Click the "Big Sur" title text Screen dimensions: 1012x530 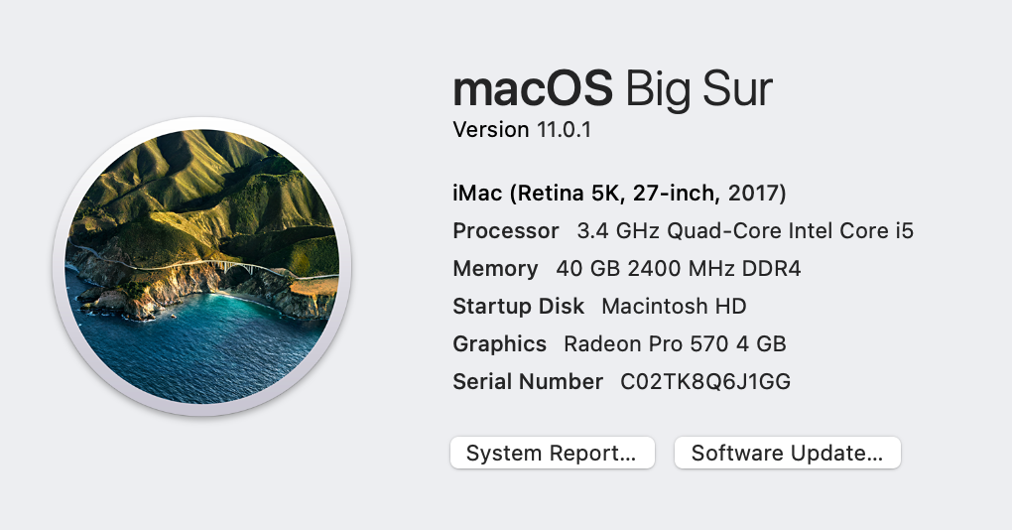click(698, 90)
